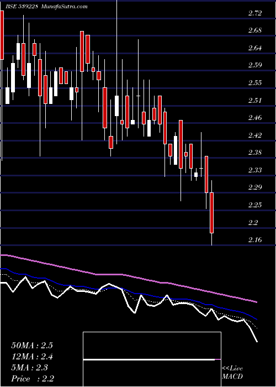Screen dimensions: 276x387
Task: Click the 2.72 price axis label
Action: tap(255, 13)
